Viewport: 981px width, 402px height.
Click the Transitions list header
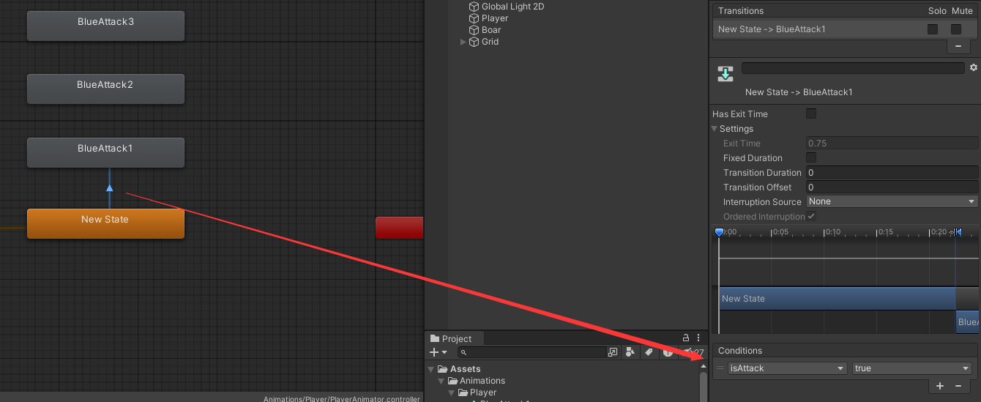coord(846,11)
